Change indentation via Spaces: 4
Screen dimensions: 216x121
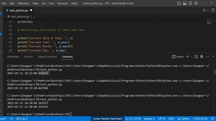(x=149, y=119)
